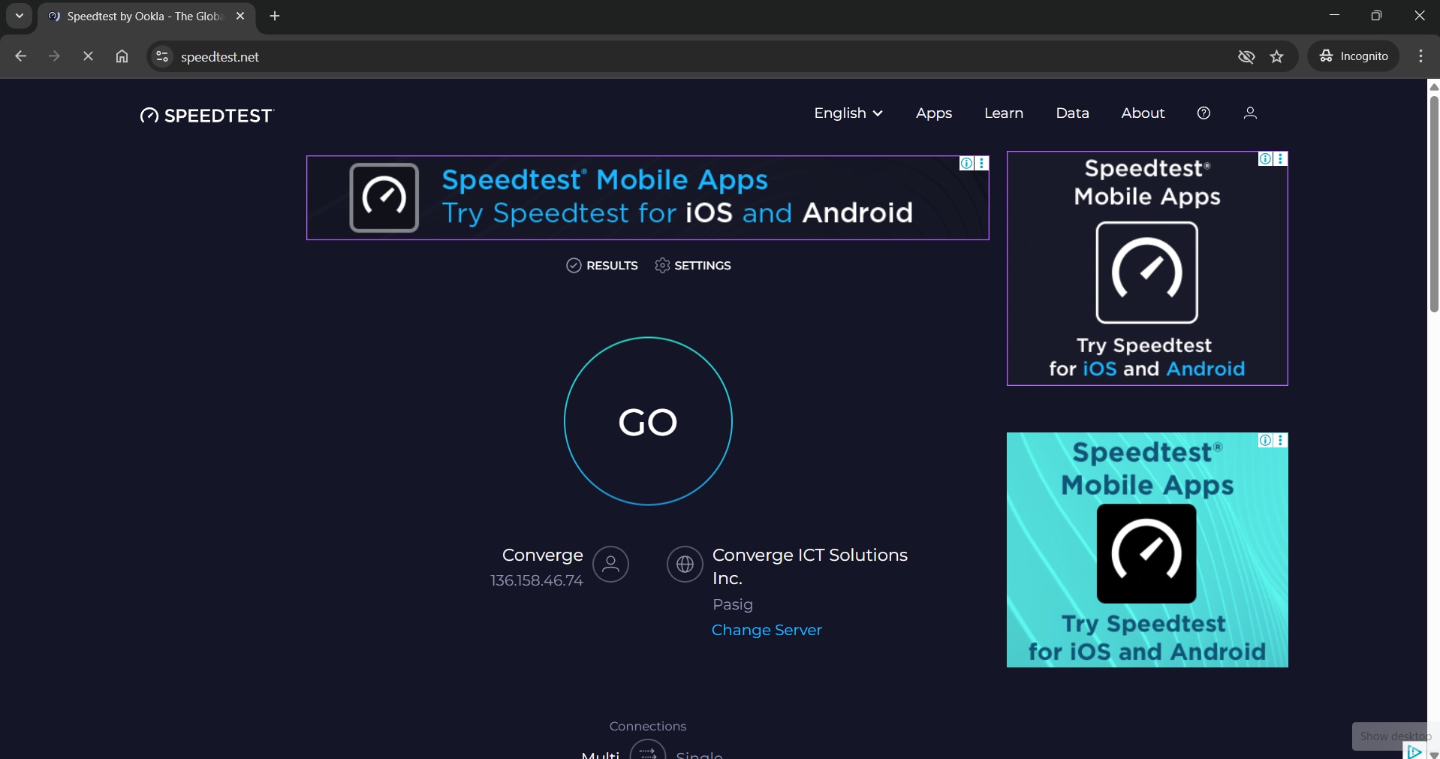Click the Converge ISP user icon

point(610,564)
